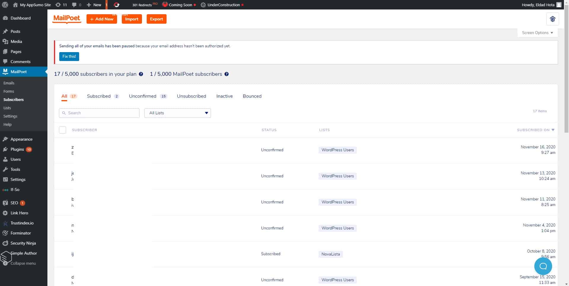The width and height of the screenshot is (569, 286).
Task: Click the Export button
Action: (x=156, y=19)
